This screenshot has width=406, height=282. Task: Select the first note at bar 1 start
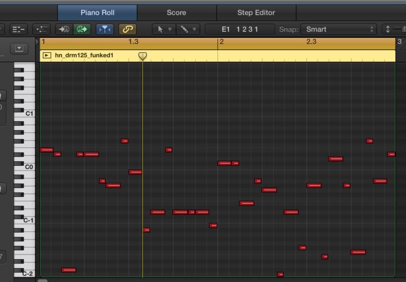pos(46,150)
